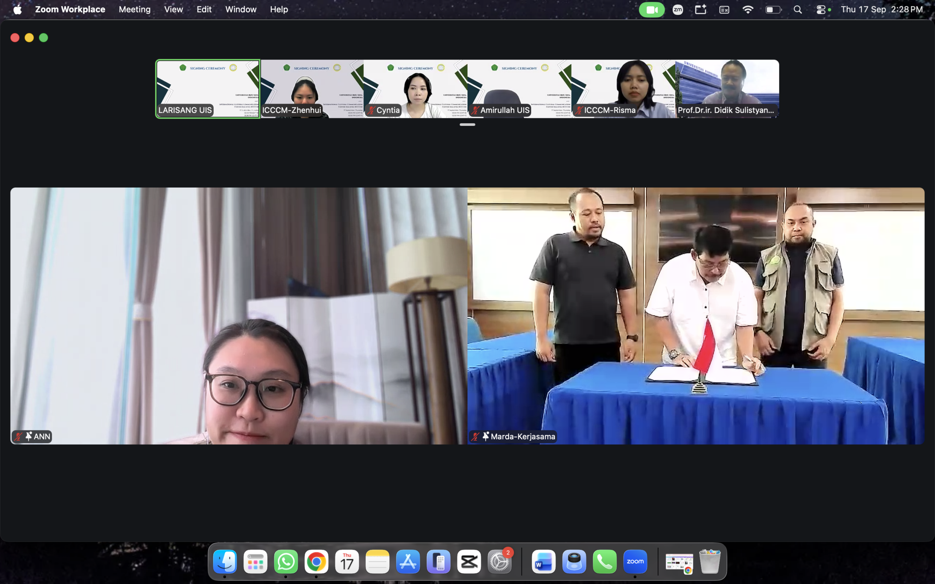The width and height of the screenshot is (935, 584).
Task: Open Microsoft Word from the dock
Action: pos(543,562)
